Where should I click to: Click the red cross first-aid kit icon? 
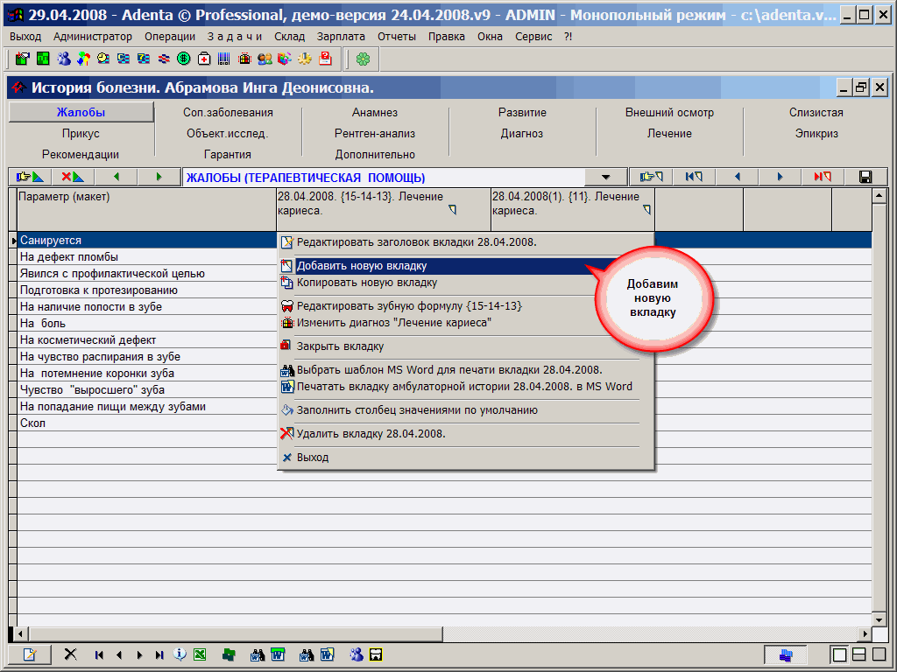[203, 59]
